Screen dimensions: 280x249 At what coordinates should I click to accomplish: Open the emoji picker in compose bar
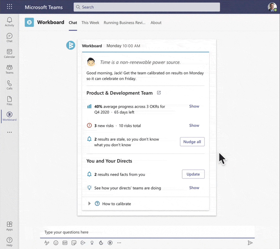coord(56,243)
